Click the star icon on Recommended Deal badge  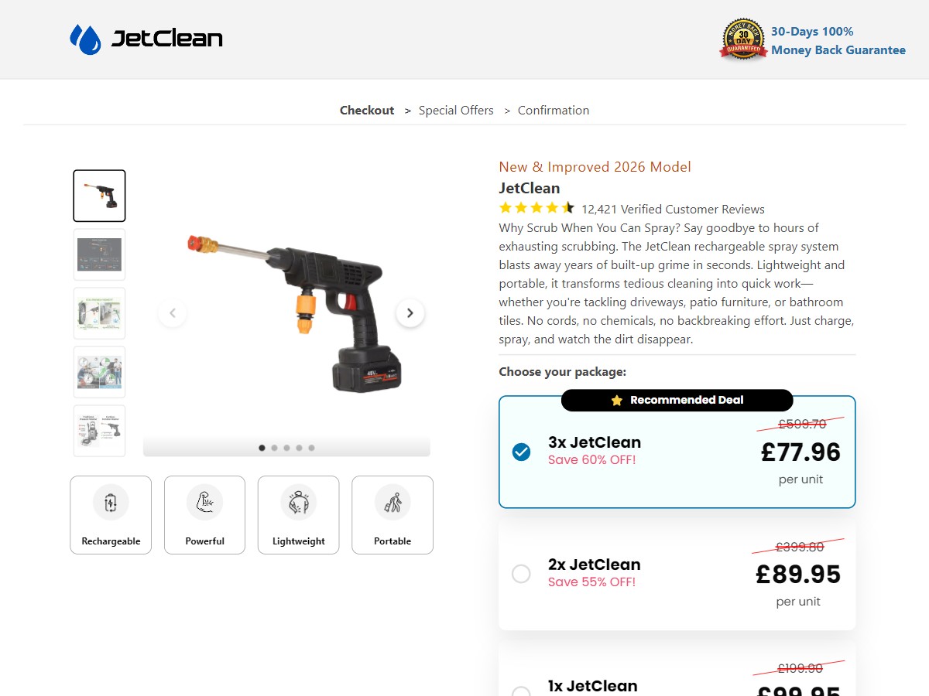click(x=615, y=400)
